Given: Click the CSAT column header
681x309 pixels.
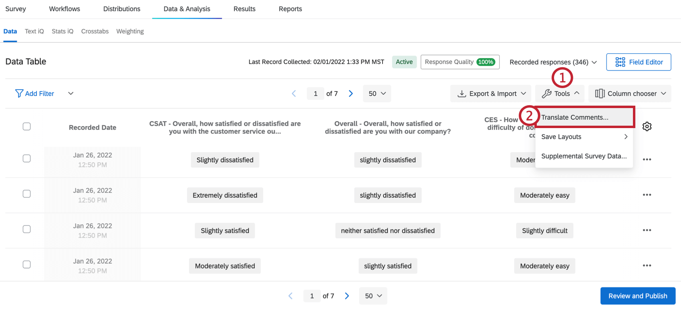Looking at the screenshot, I should 225,127.
